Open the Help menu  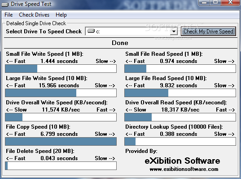61,15
